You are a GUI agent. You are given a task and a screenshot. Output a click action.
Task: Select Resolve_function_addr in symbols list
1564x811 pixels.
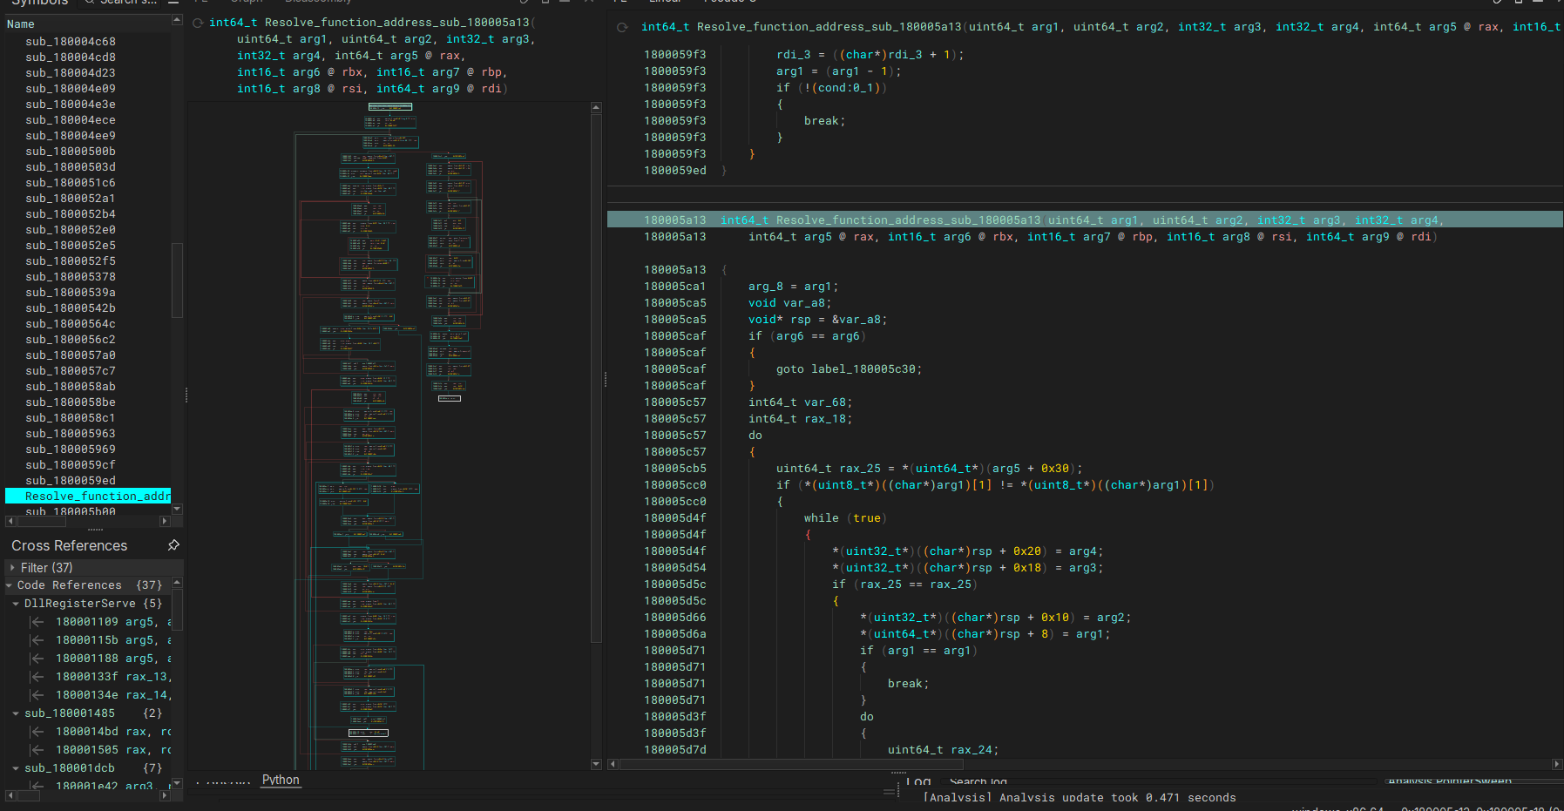click(88, 497)
